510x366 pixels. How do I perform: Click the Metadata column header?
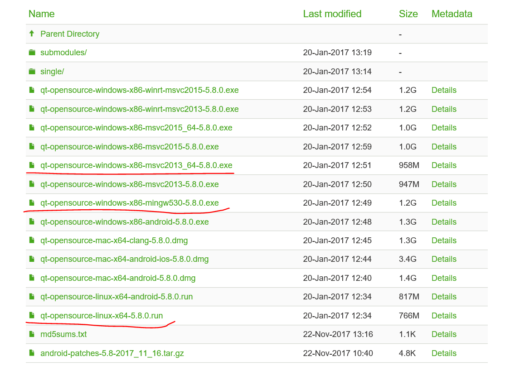[x=452, y=14]
